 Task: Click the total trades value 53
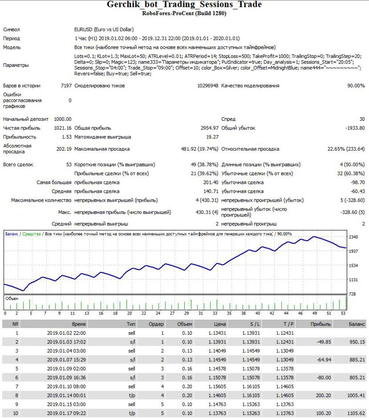pos(69,165)
